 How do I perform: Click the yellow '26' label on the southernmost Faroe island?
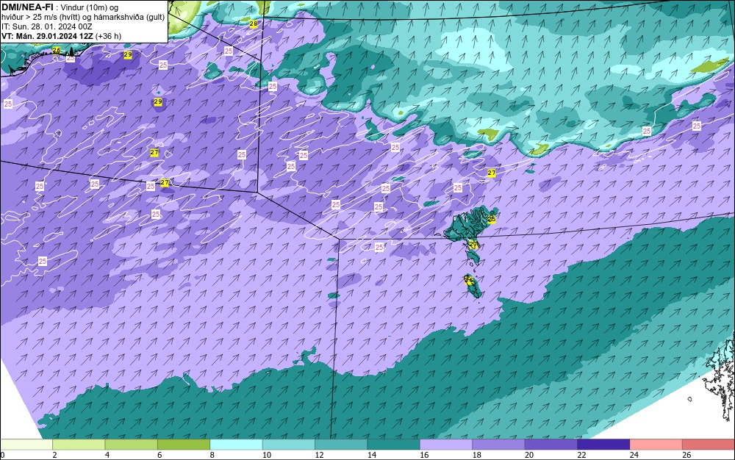469,280
